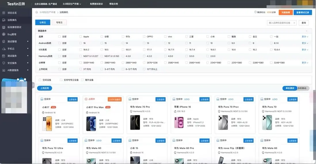
Task: Click Android icon under 小米17 title
Action: pyautogui.click(x=43, y=113)
